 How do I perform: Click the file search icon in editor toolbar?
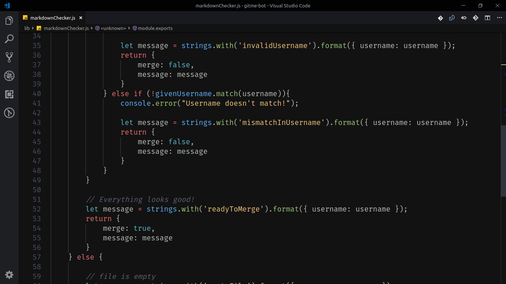tap(452, 17)
